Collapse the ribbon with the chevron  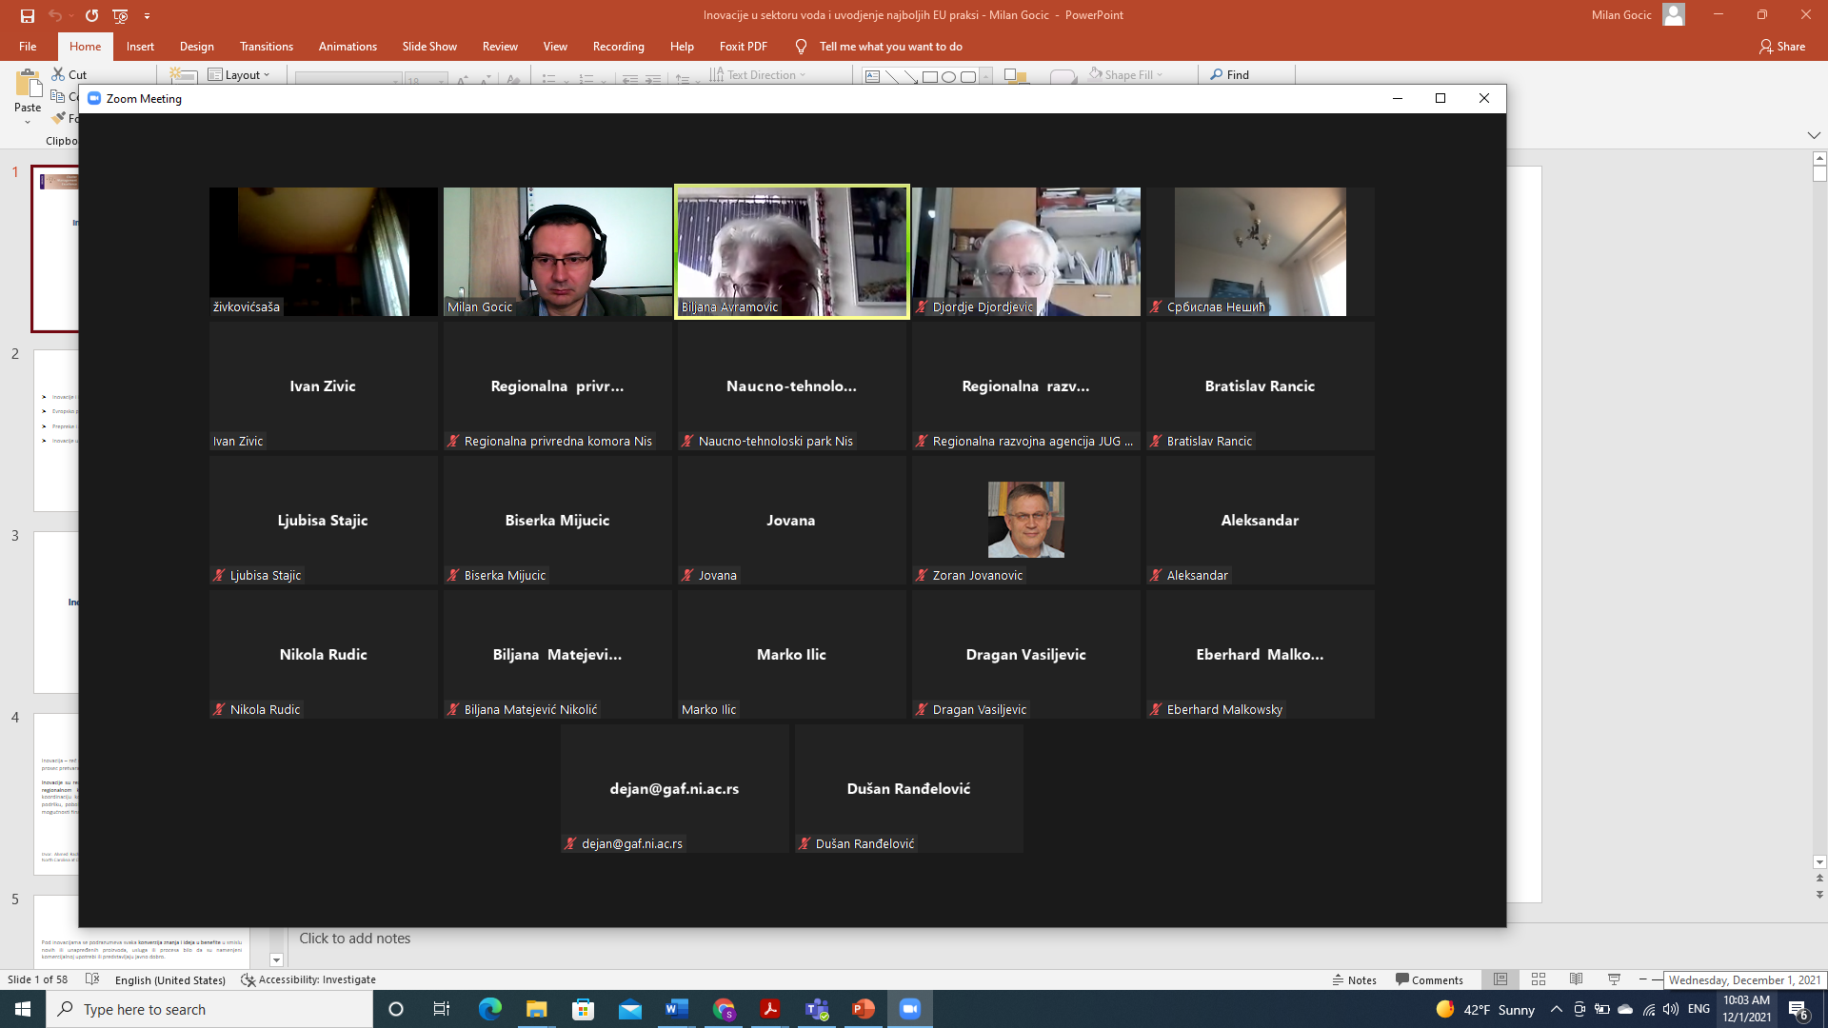point(1814,135)
